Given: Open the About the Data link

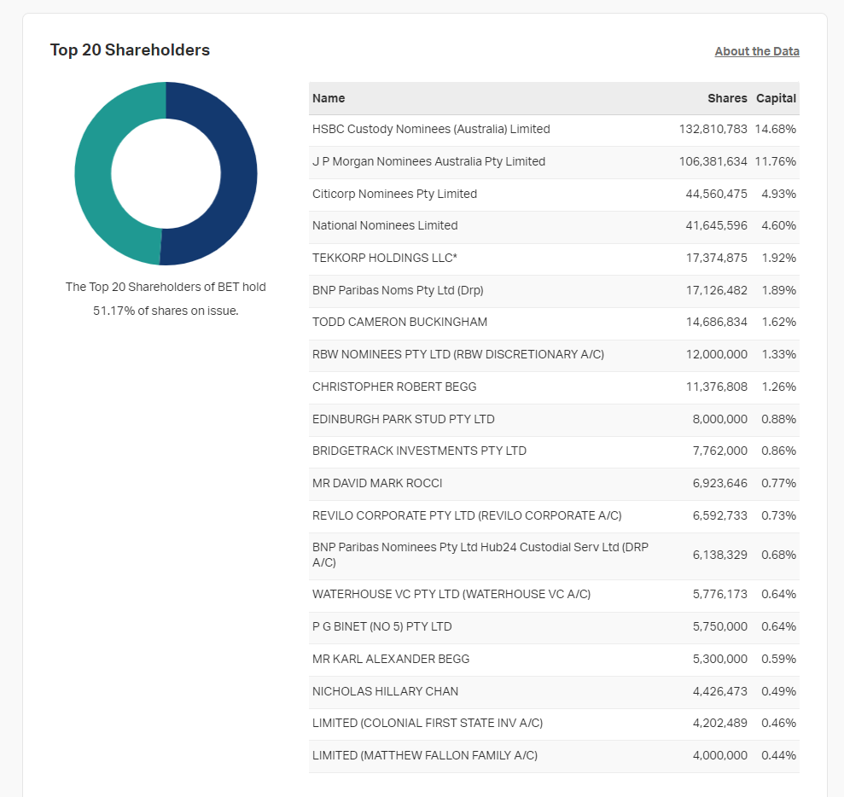Looking at the screenshot, I should 757,51.
